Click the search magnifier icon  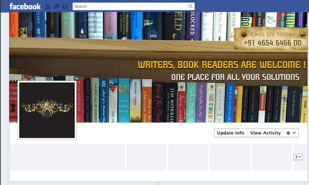coord(190,6)
